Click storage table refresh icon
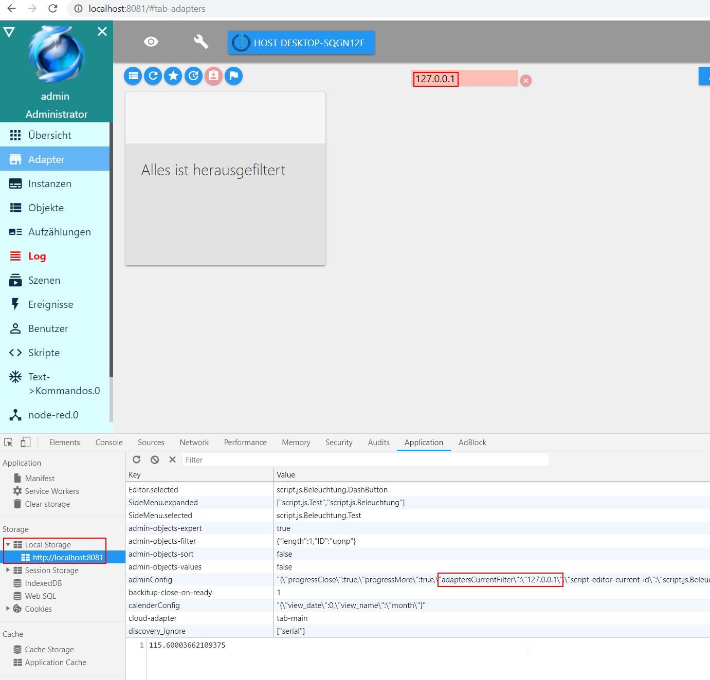Image resolution: width=710 pixels, height=680 pixels. (x=137, y=460)
